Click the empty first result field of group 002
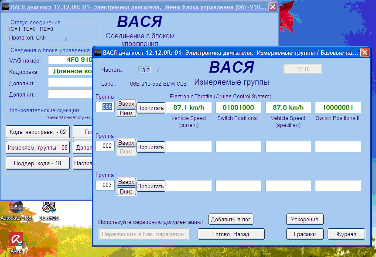376x257 pixels. click(x=189, y=147)
